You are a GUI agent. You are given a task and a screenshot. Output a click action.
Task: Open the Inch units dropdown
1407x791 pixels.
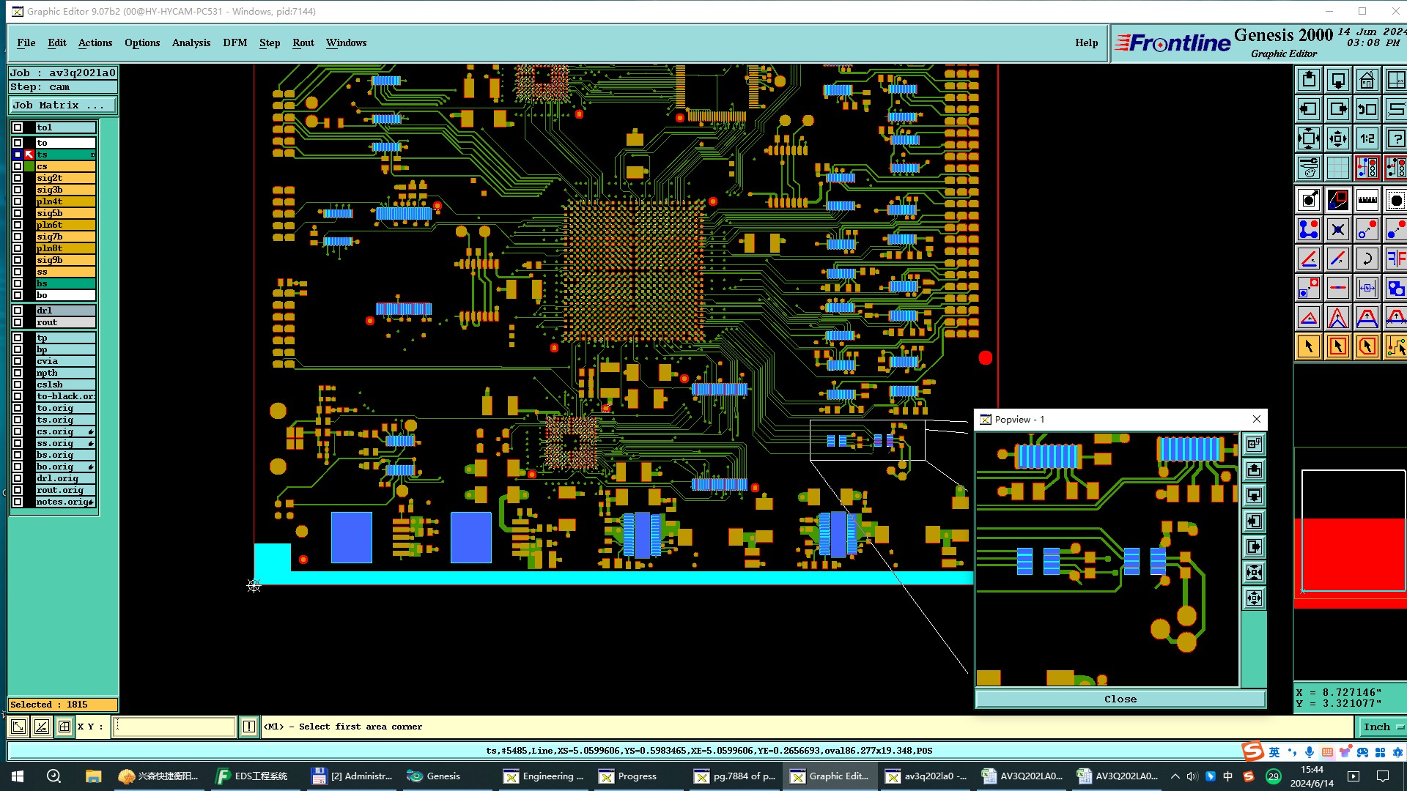click(1382, 727)
